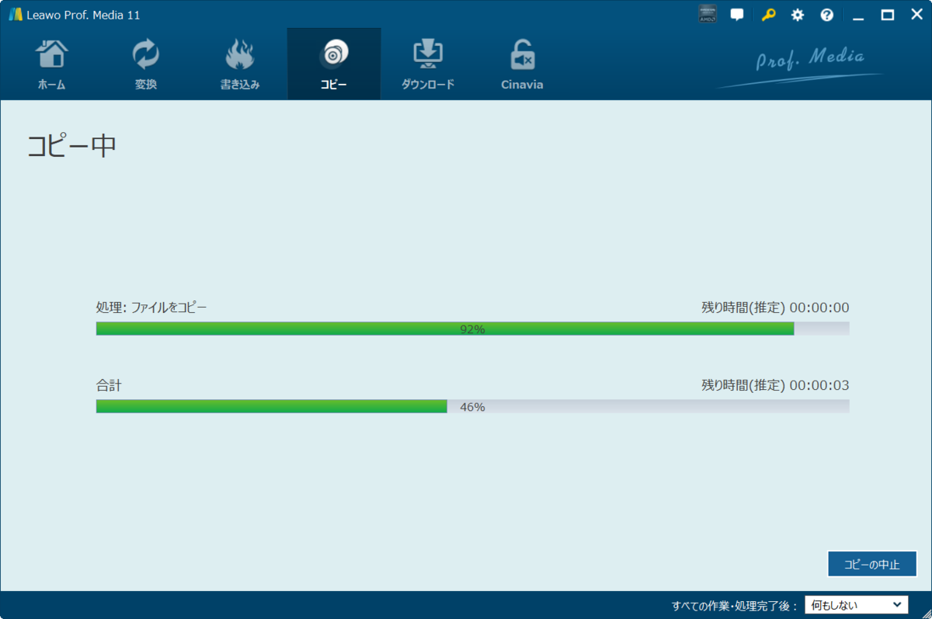Click the 合計 label
This screenshot has width=932, height=619.
click(x=109, y=385)
